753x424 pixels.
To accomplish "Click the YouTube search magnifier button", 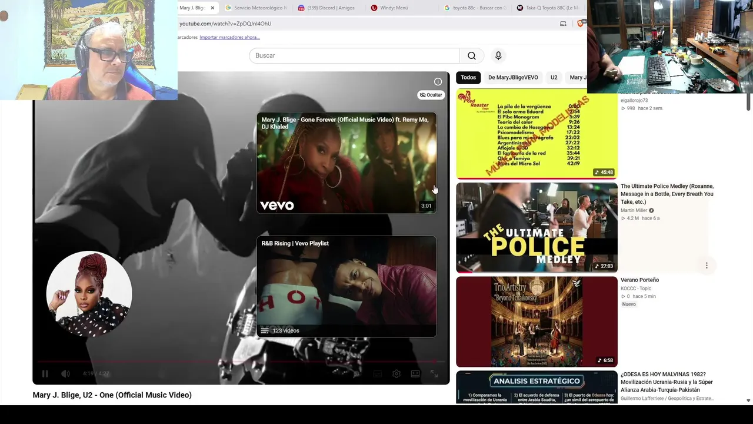I will 472,55.
